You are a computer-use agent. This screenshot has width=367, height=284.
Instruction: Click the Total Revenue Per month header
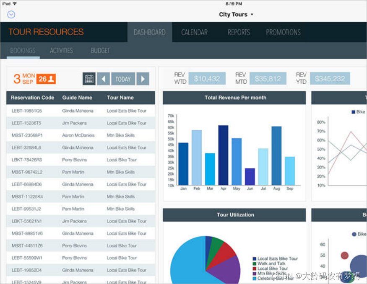(x=234, y=98)
